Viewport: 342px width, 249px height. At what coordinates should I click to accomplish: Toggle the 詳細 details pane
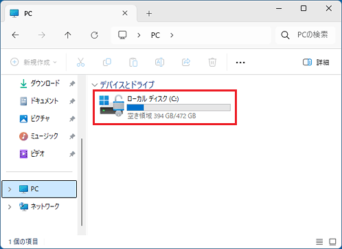click(316, 62)
